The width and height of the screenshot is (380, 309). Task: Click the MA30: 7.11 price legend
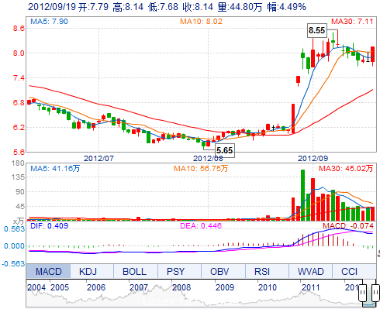tap(352, 21)
